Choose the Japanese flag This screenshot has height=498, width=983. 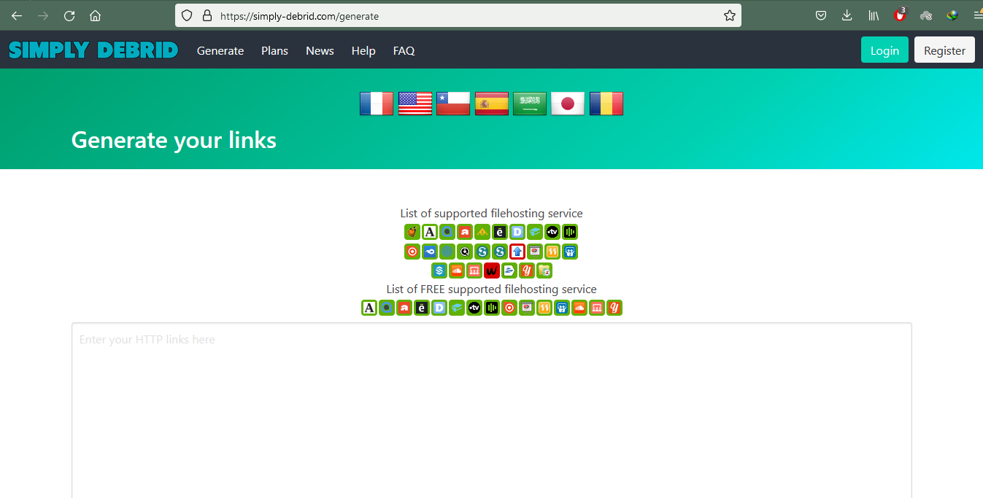pyautogui.click(x=568, y=104)
